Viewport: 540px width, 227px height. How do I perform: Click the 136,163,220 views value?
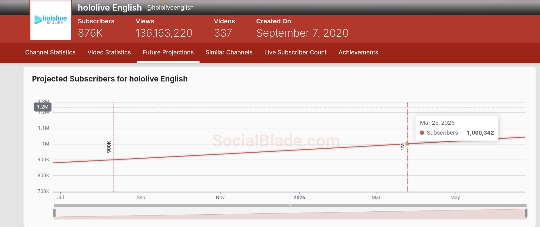pyautogui.click(x=164, y=33)
